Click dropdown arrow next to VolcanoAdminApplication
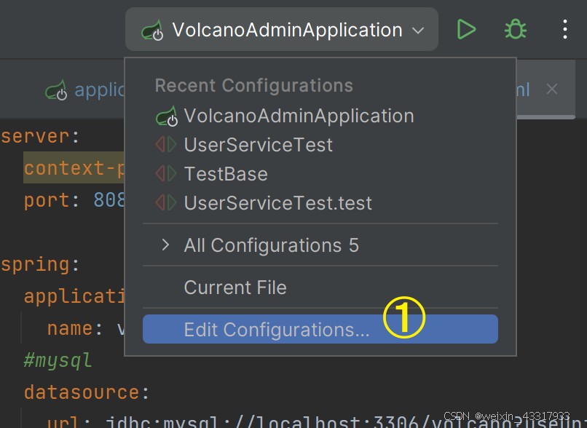 pos(418,31)
